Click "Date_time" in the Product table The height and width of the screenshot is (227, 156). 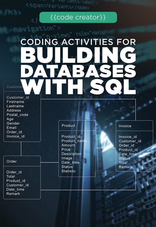coord(71,163)
